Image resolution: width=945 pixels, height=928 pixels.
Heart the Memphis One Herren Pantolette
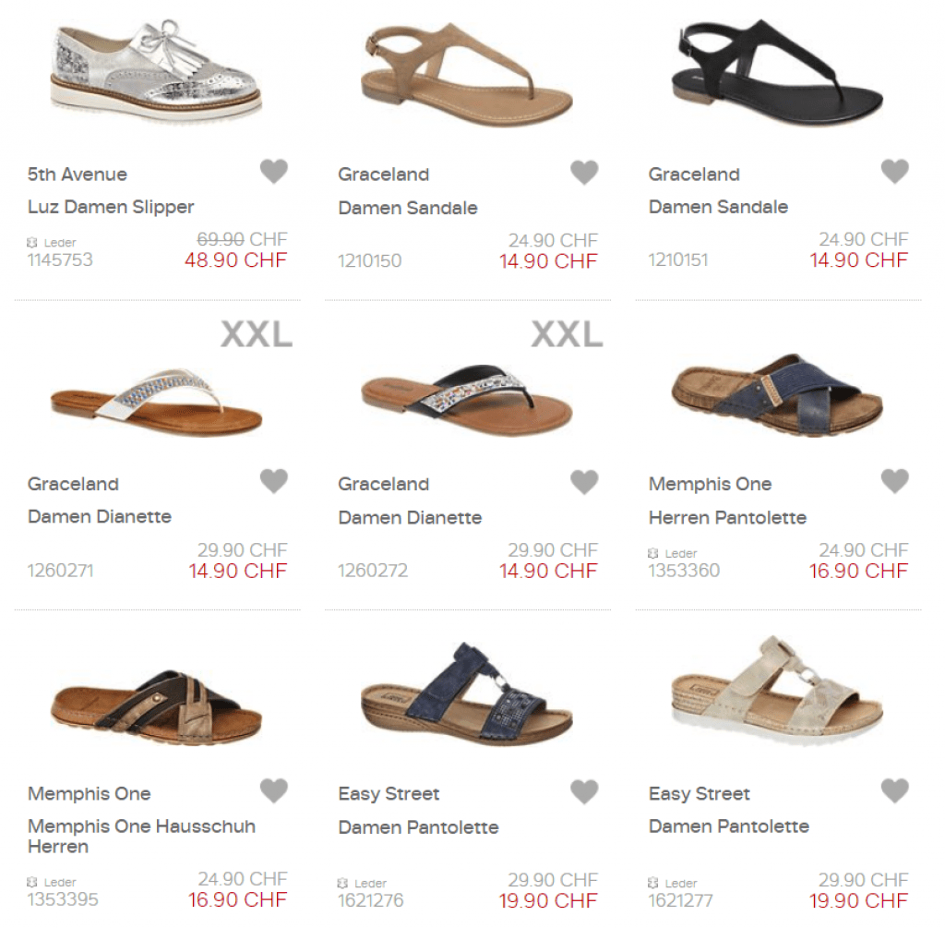pos(894,481)
